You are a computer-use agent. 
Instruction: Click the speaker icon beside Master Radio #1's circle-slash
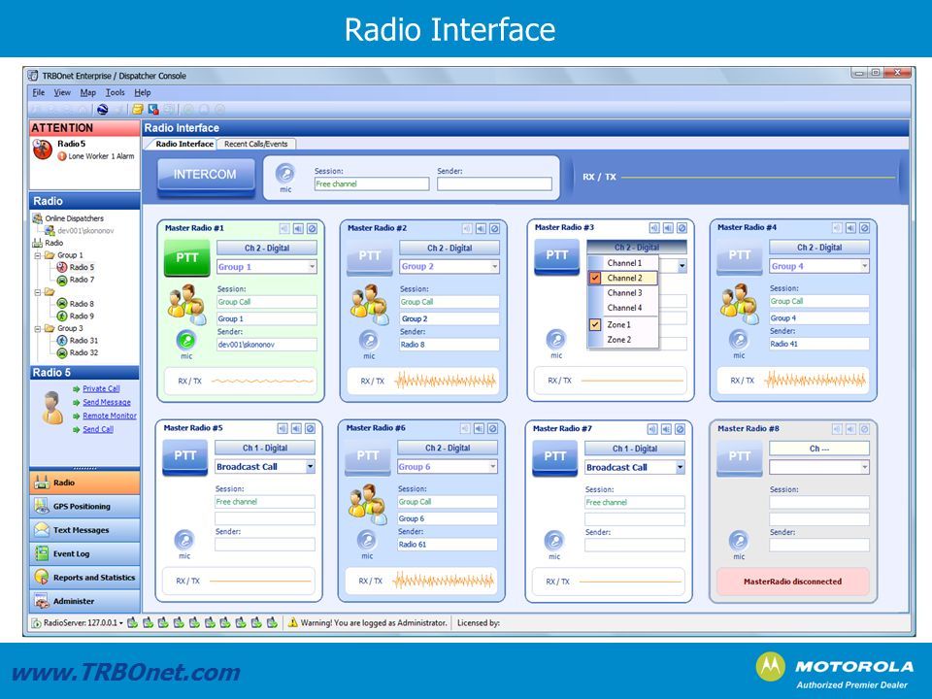point(298,228)
